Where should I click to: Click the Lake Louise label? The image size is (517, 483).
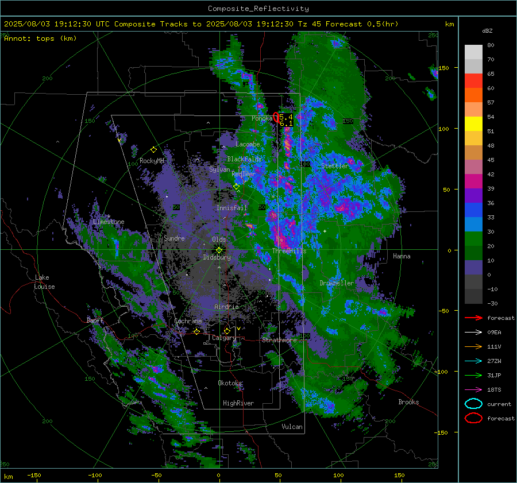(44, 282)
